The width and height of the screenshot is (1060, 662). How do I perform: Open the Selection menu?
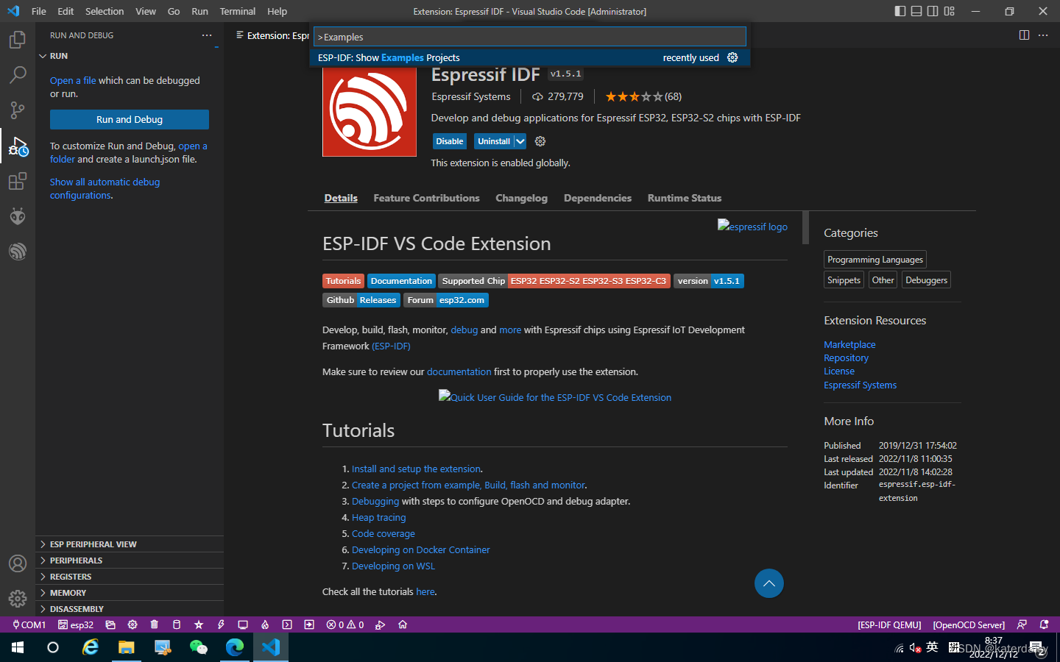pos(105,11)
